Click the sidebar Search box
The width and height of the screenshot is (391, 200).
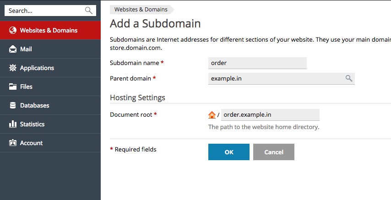(50, 11)
